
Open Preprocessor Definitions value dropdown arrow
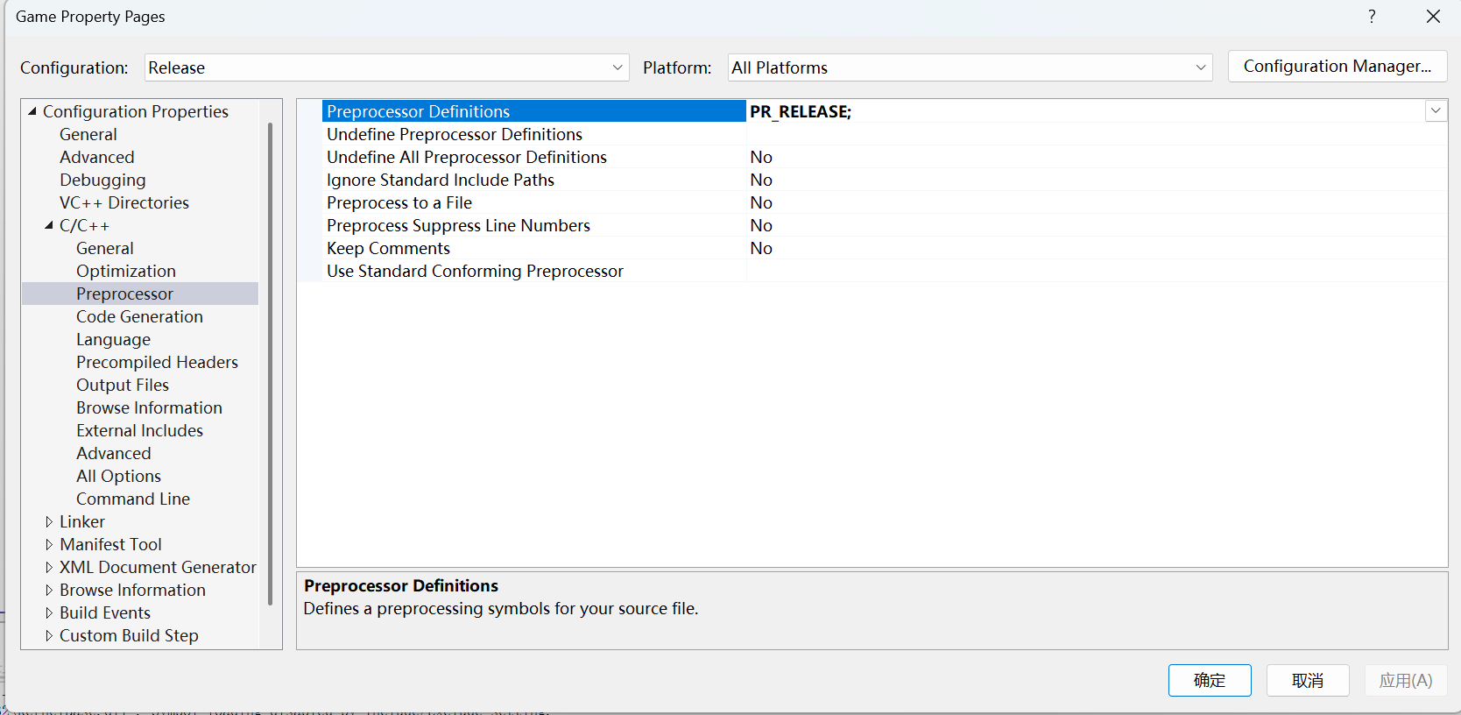pos(1436,111)
